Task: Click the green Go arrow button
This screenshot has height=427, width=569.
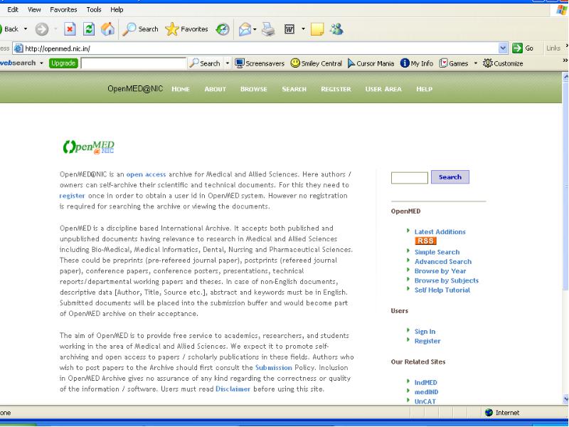Action: coord(517,48)
